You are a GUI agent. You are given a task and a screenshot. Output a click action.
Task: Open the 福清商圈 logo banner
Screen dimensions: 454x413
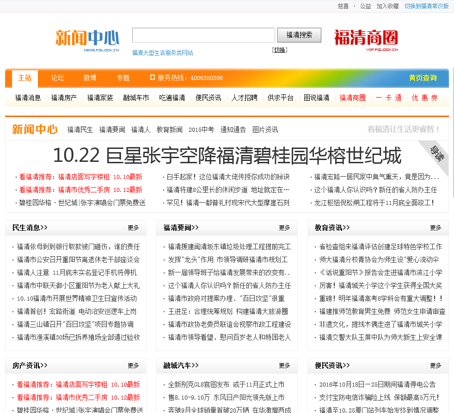click(x=366, y=40)
